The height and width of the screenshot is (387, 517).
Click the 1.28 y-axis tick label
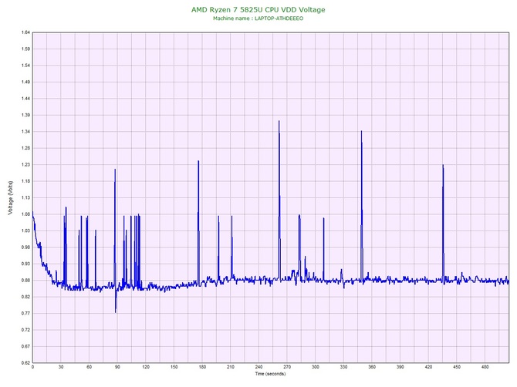(25, 148)
